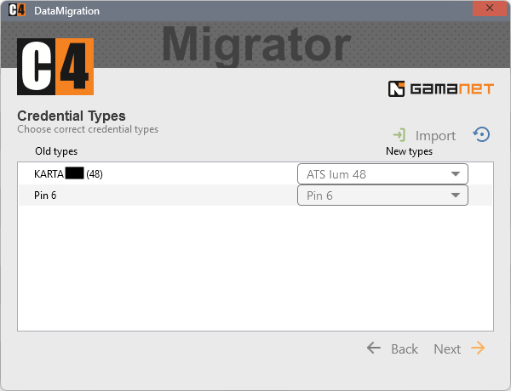
Task: Click the C4 logo image
Action: tap(55, 66)
